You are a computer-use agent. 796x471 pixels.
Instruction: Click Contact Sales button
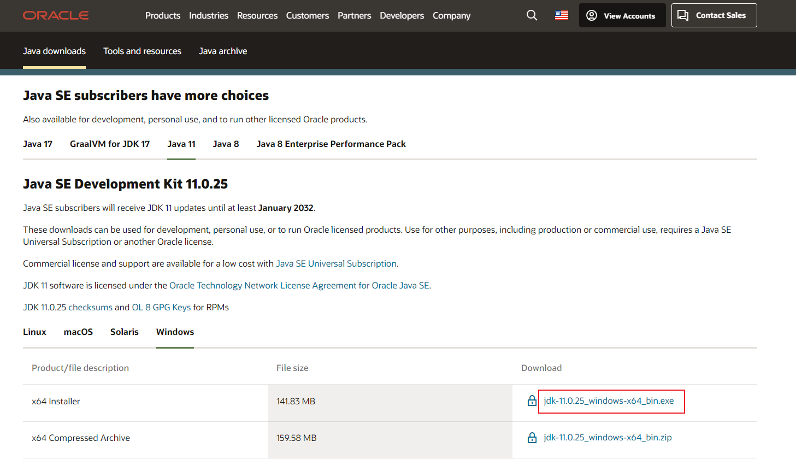pyautogui.click(x=714, y=15)
